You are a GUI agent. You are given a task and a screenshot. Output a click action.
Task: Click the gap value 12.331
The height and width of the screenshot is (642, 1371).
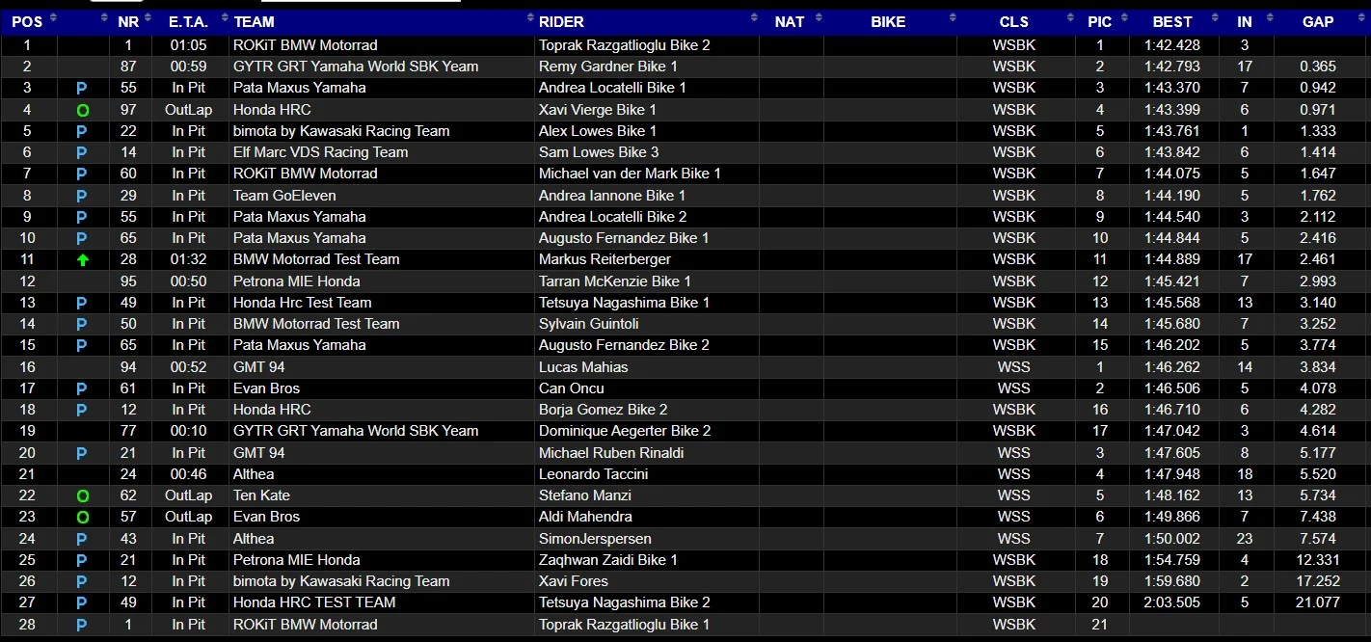[x=1317, y=560]
